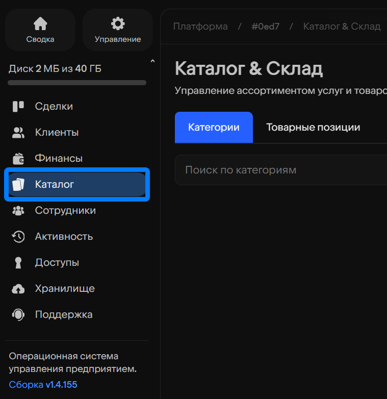
Task: Select the Доступы keyhole icon
Action: click(x=18, y=263)
